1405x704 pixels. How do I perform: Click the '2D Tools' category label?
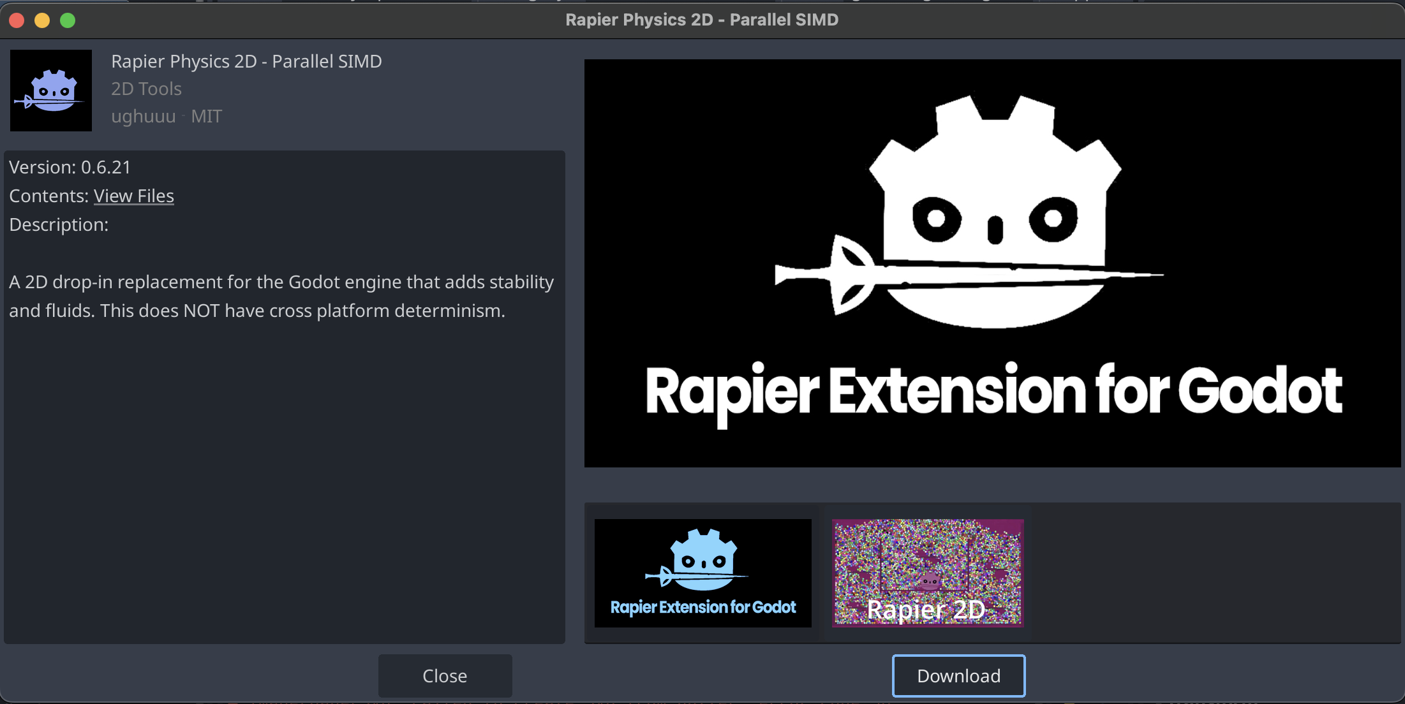[x=146, y=89]
